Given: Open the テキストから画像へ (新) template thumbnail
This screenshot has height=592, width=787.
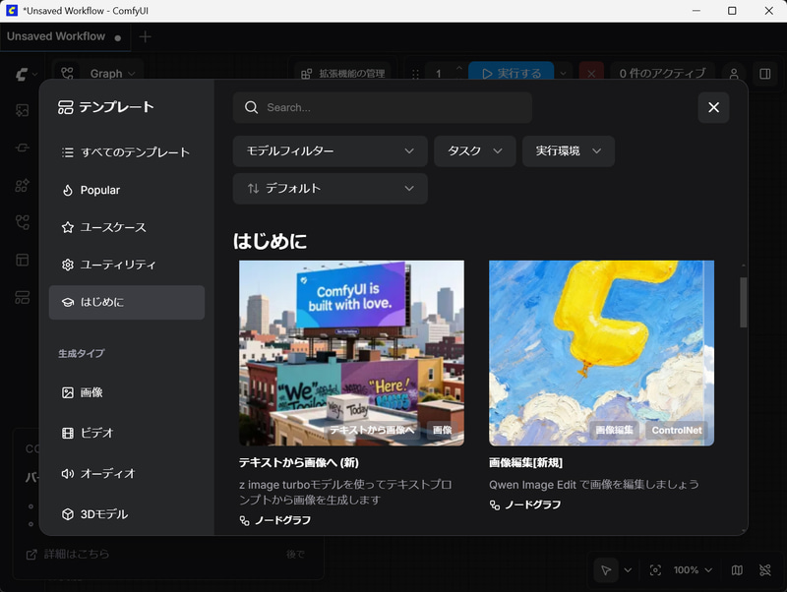Looking at the screenshot, I should coord(351,352).
